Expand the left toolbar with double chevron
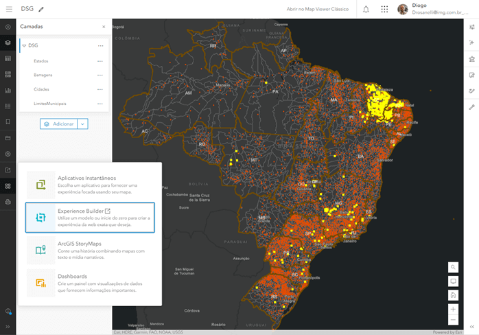The width and height of the screenshot is (479, 335). 8,327
